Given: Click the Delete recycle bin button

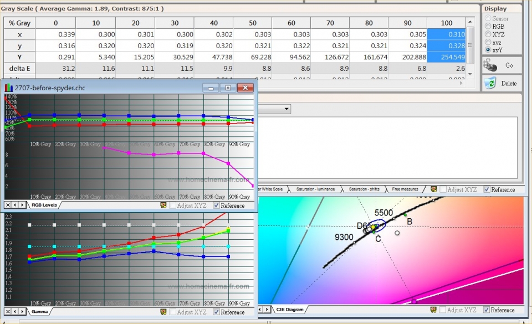Looking at the screenshot, I should click(502, 83).
